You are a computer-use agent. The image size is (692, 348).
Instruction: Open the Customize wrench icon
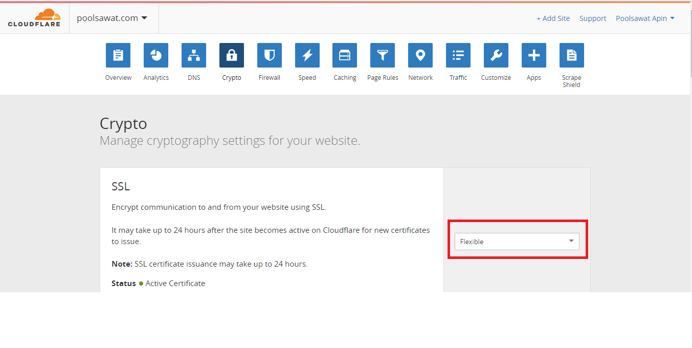pyautogui.click(x=496, y=55)
